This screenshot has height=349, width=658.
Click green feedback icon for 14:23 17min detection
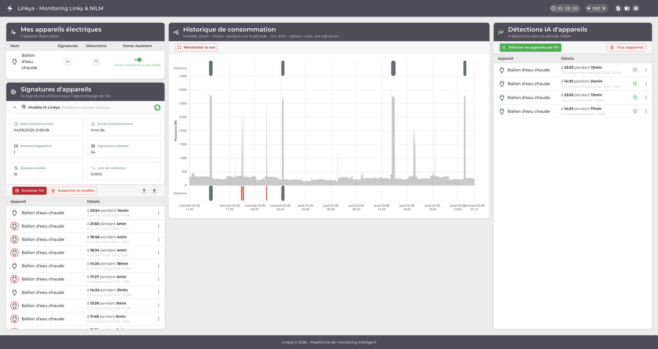pyautogui.click(x=635, y=112)
